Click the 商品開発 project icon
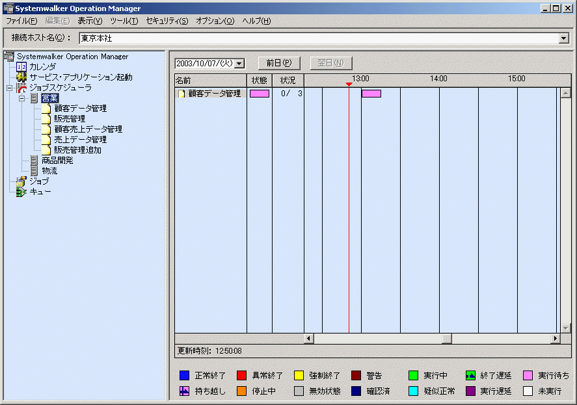Screen dimensions: 577x405 [x=34, y=161]
